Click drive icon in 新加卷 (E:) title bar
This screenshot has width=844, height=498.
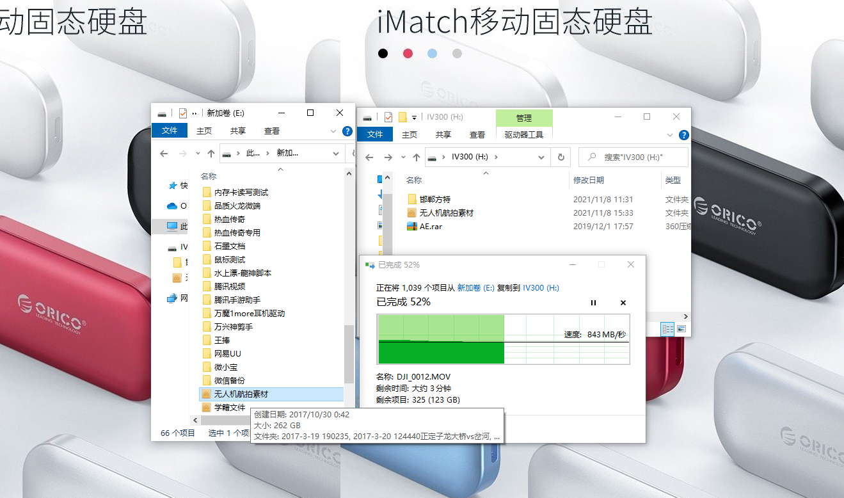163,113
